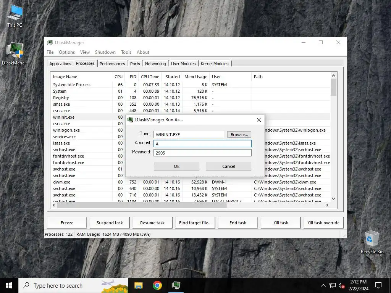Image resolution: width=391 pixels, height=293 pixels.
Task: Select DTaskManager taskbar icon
Action: click(176, 285)
